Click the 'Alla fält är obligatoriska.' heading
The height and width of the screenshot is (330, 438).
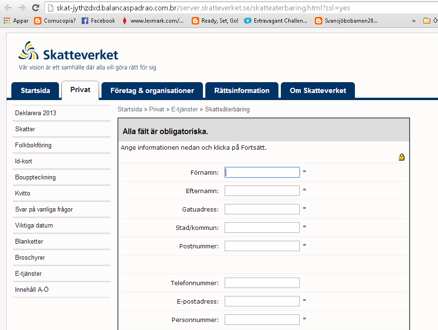(x=165, y=131)
